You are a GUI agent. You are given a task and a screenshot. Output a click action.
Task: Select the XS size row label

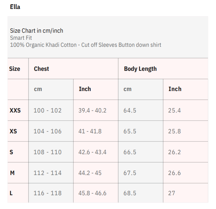(x=13, y=131)
